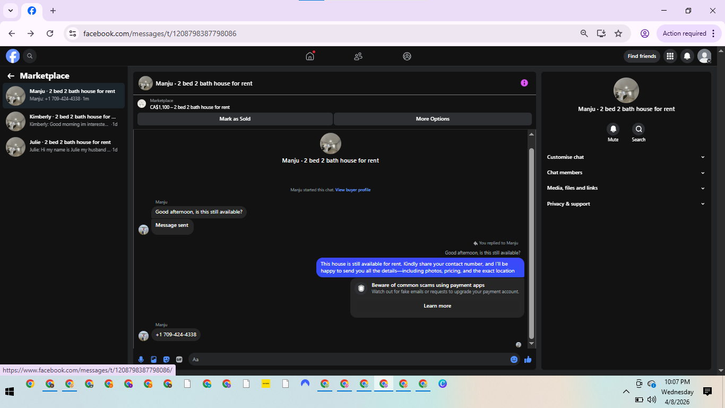This screenshot has height=408, width=725.
Task: Open Chrome three-dot menu
Action: [713, 33]
